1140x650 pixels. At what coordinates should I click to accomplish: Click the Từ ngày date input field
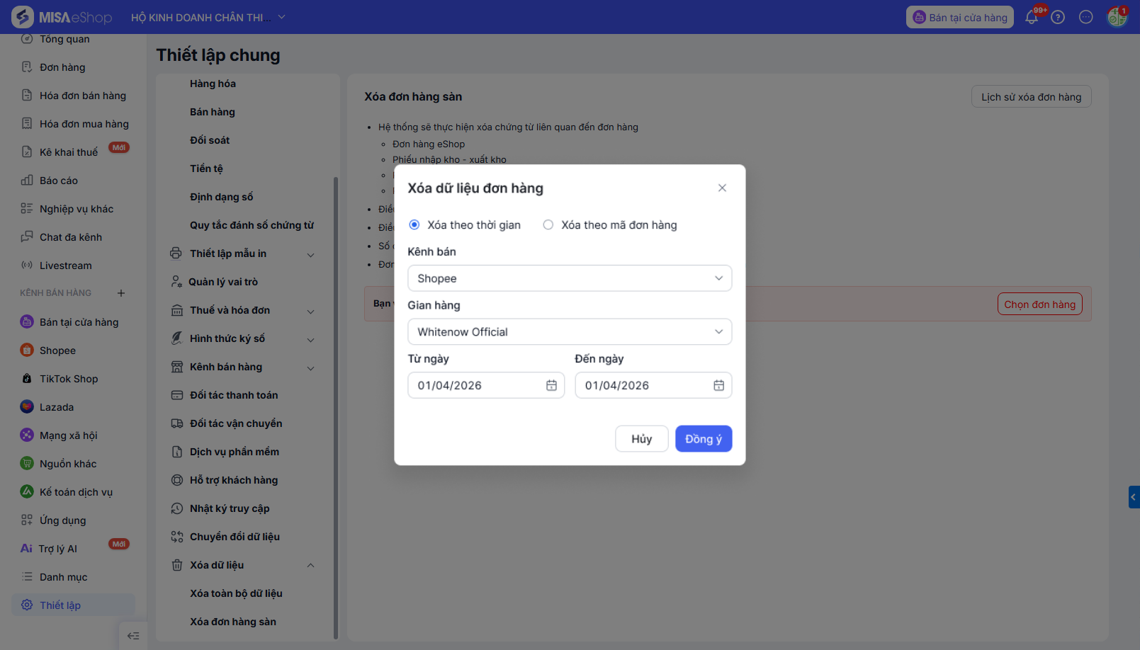(x=475, y=385)
